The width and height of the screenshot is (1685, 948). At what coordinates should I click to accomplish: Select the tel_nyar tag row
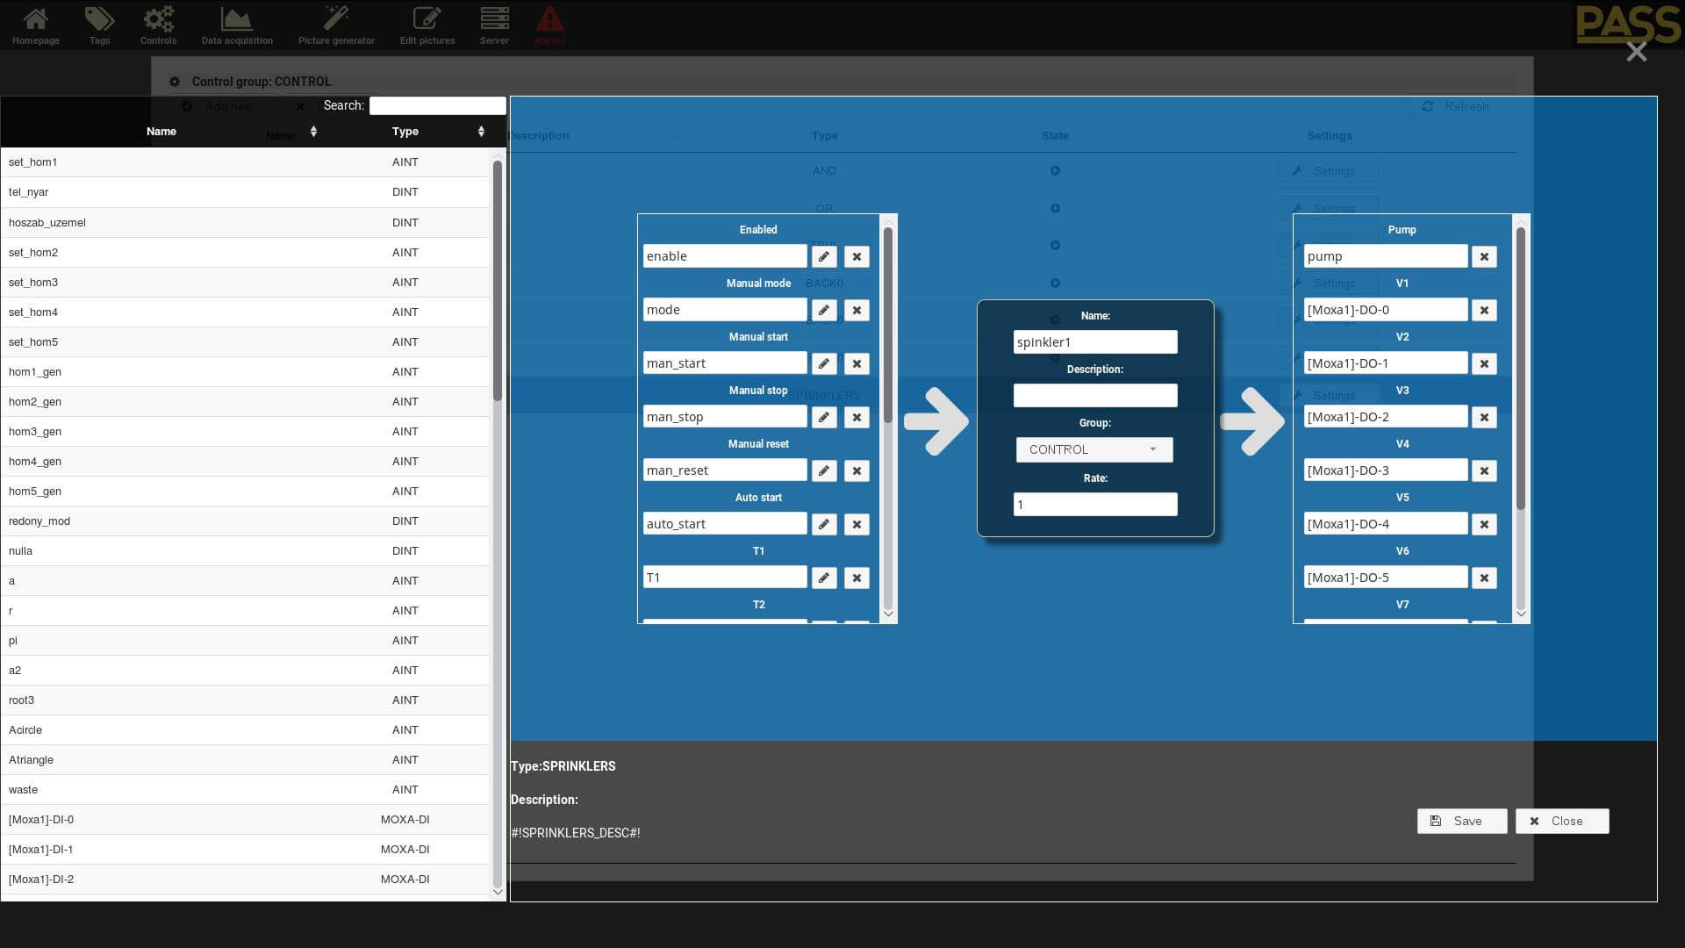(x=245, y=192)
